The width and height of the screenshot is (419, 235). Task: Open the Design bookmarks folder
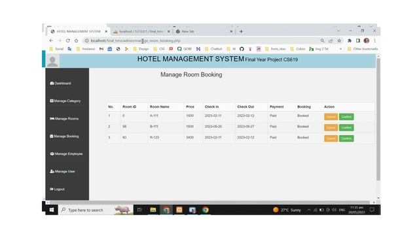(141, 49)
